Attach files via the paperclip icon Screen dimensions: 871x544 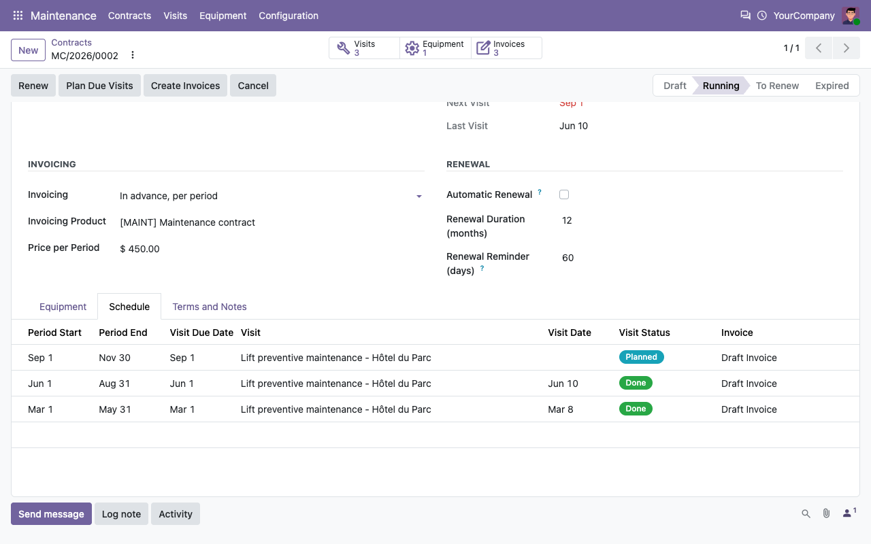(826, 513)
